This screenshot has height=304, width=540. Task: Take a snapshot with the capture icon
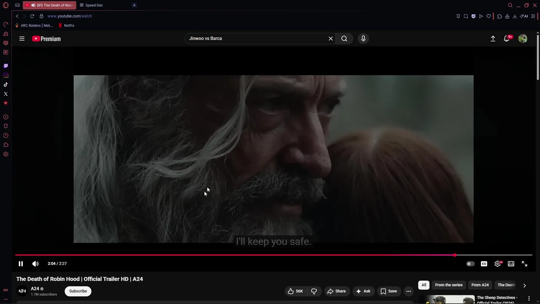coord(466,16)
